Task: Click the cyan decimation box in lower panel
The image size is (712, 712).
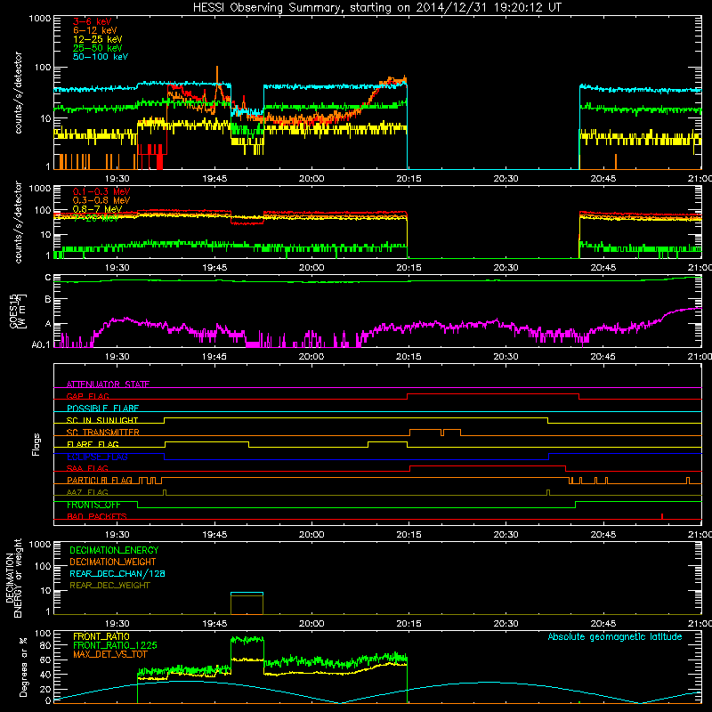Action: click(247, 593)
